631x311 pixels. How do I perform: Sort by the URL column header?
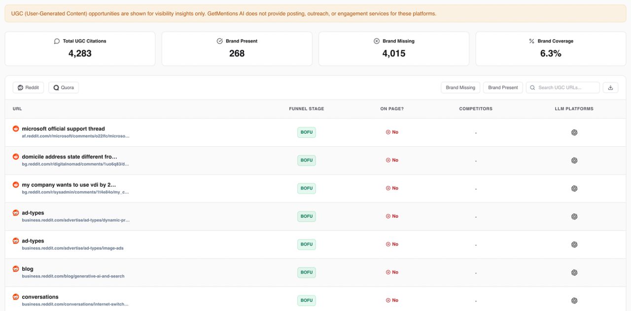click(x=17, y=109)
